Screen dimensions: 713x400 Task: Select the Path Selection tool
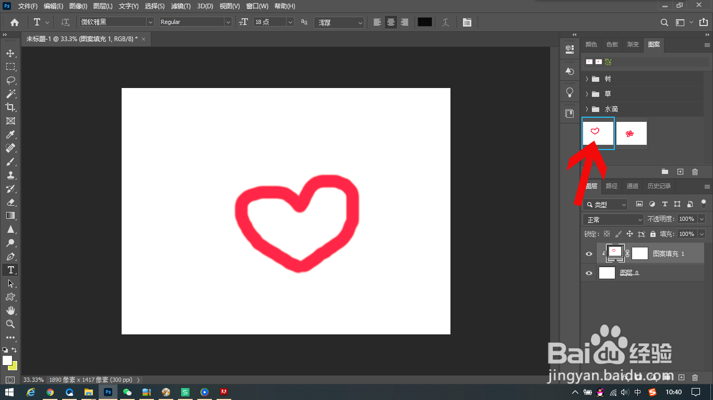[10, 283]
